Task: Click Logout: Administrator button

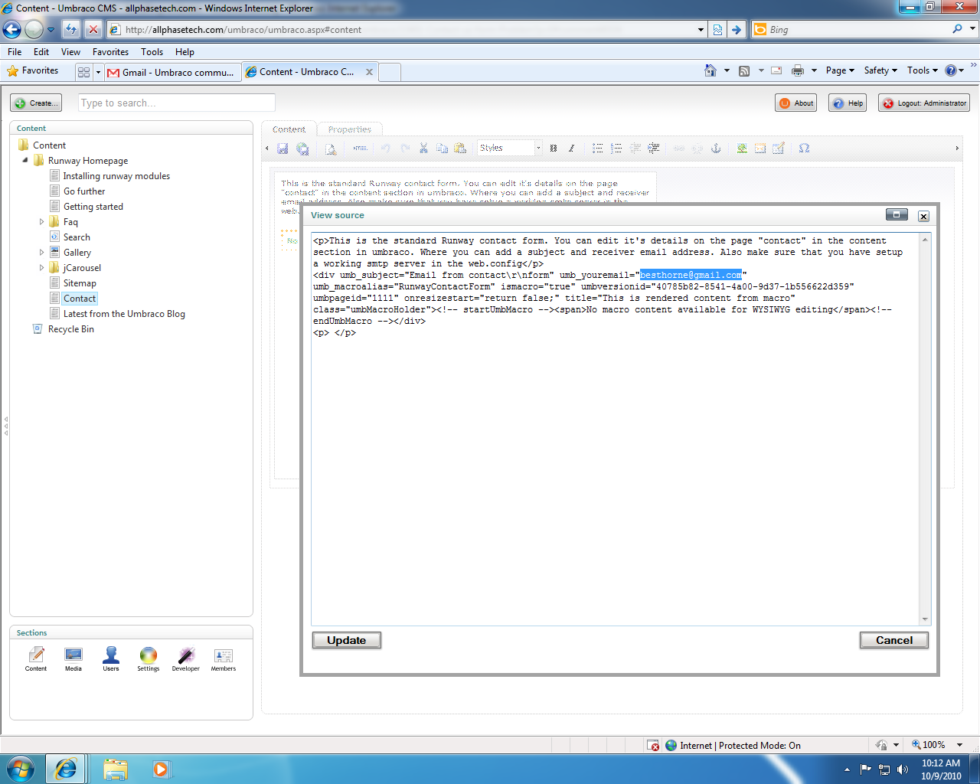Action: coord(924,103)
